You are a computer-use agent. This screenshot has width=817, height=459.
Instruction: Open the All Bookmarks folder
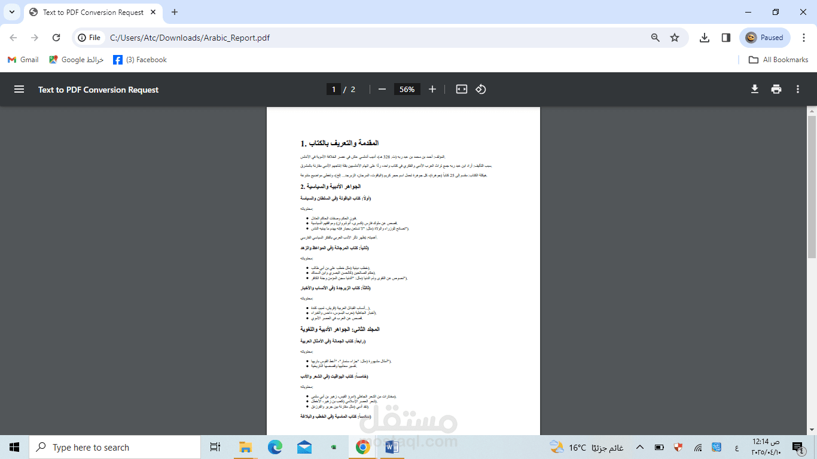(779, 60)
